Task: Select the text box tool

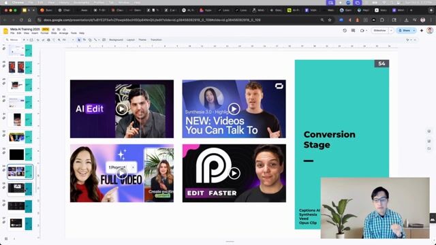Action: (x=84, y=39)
